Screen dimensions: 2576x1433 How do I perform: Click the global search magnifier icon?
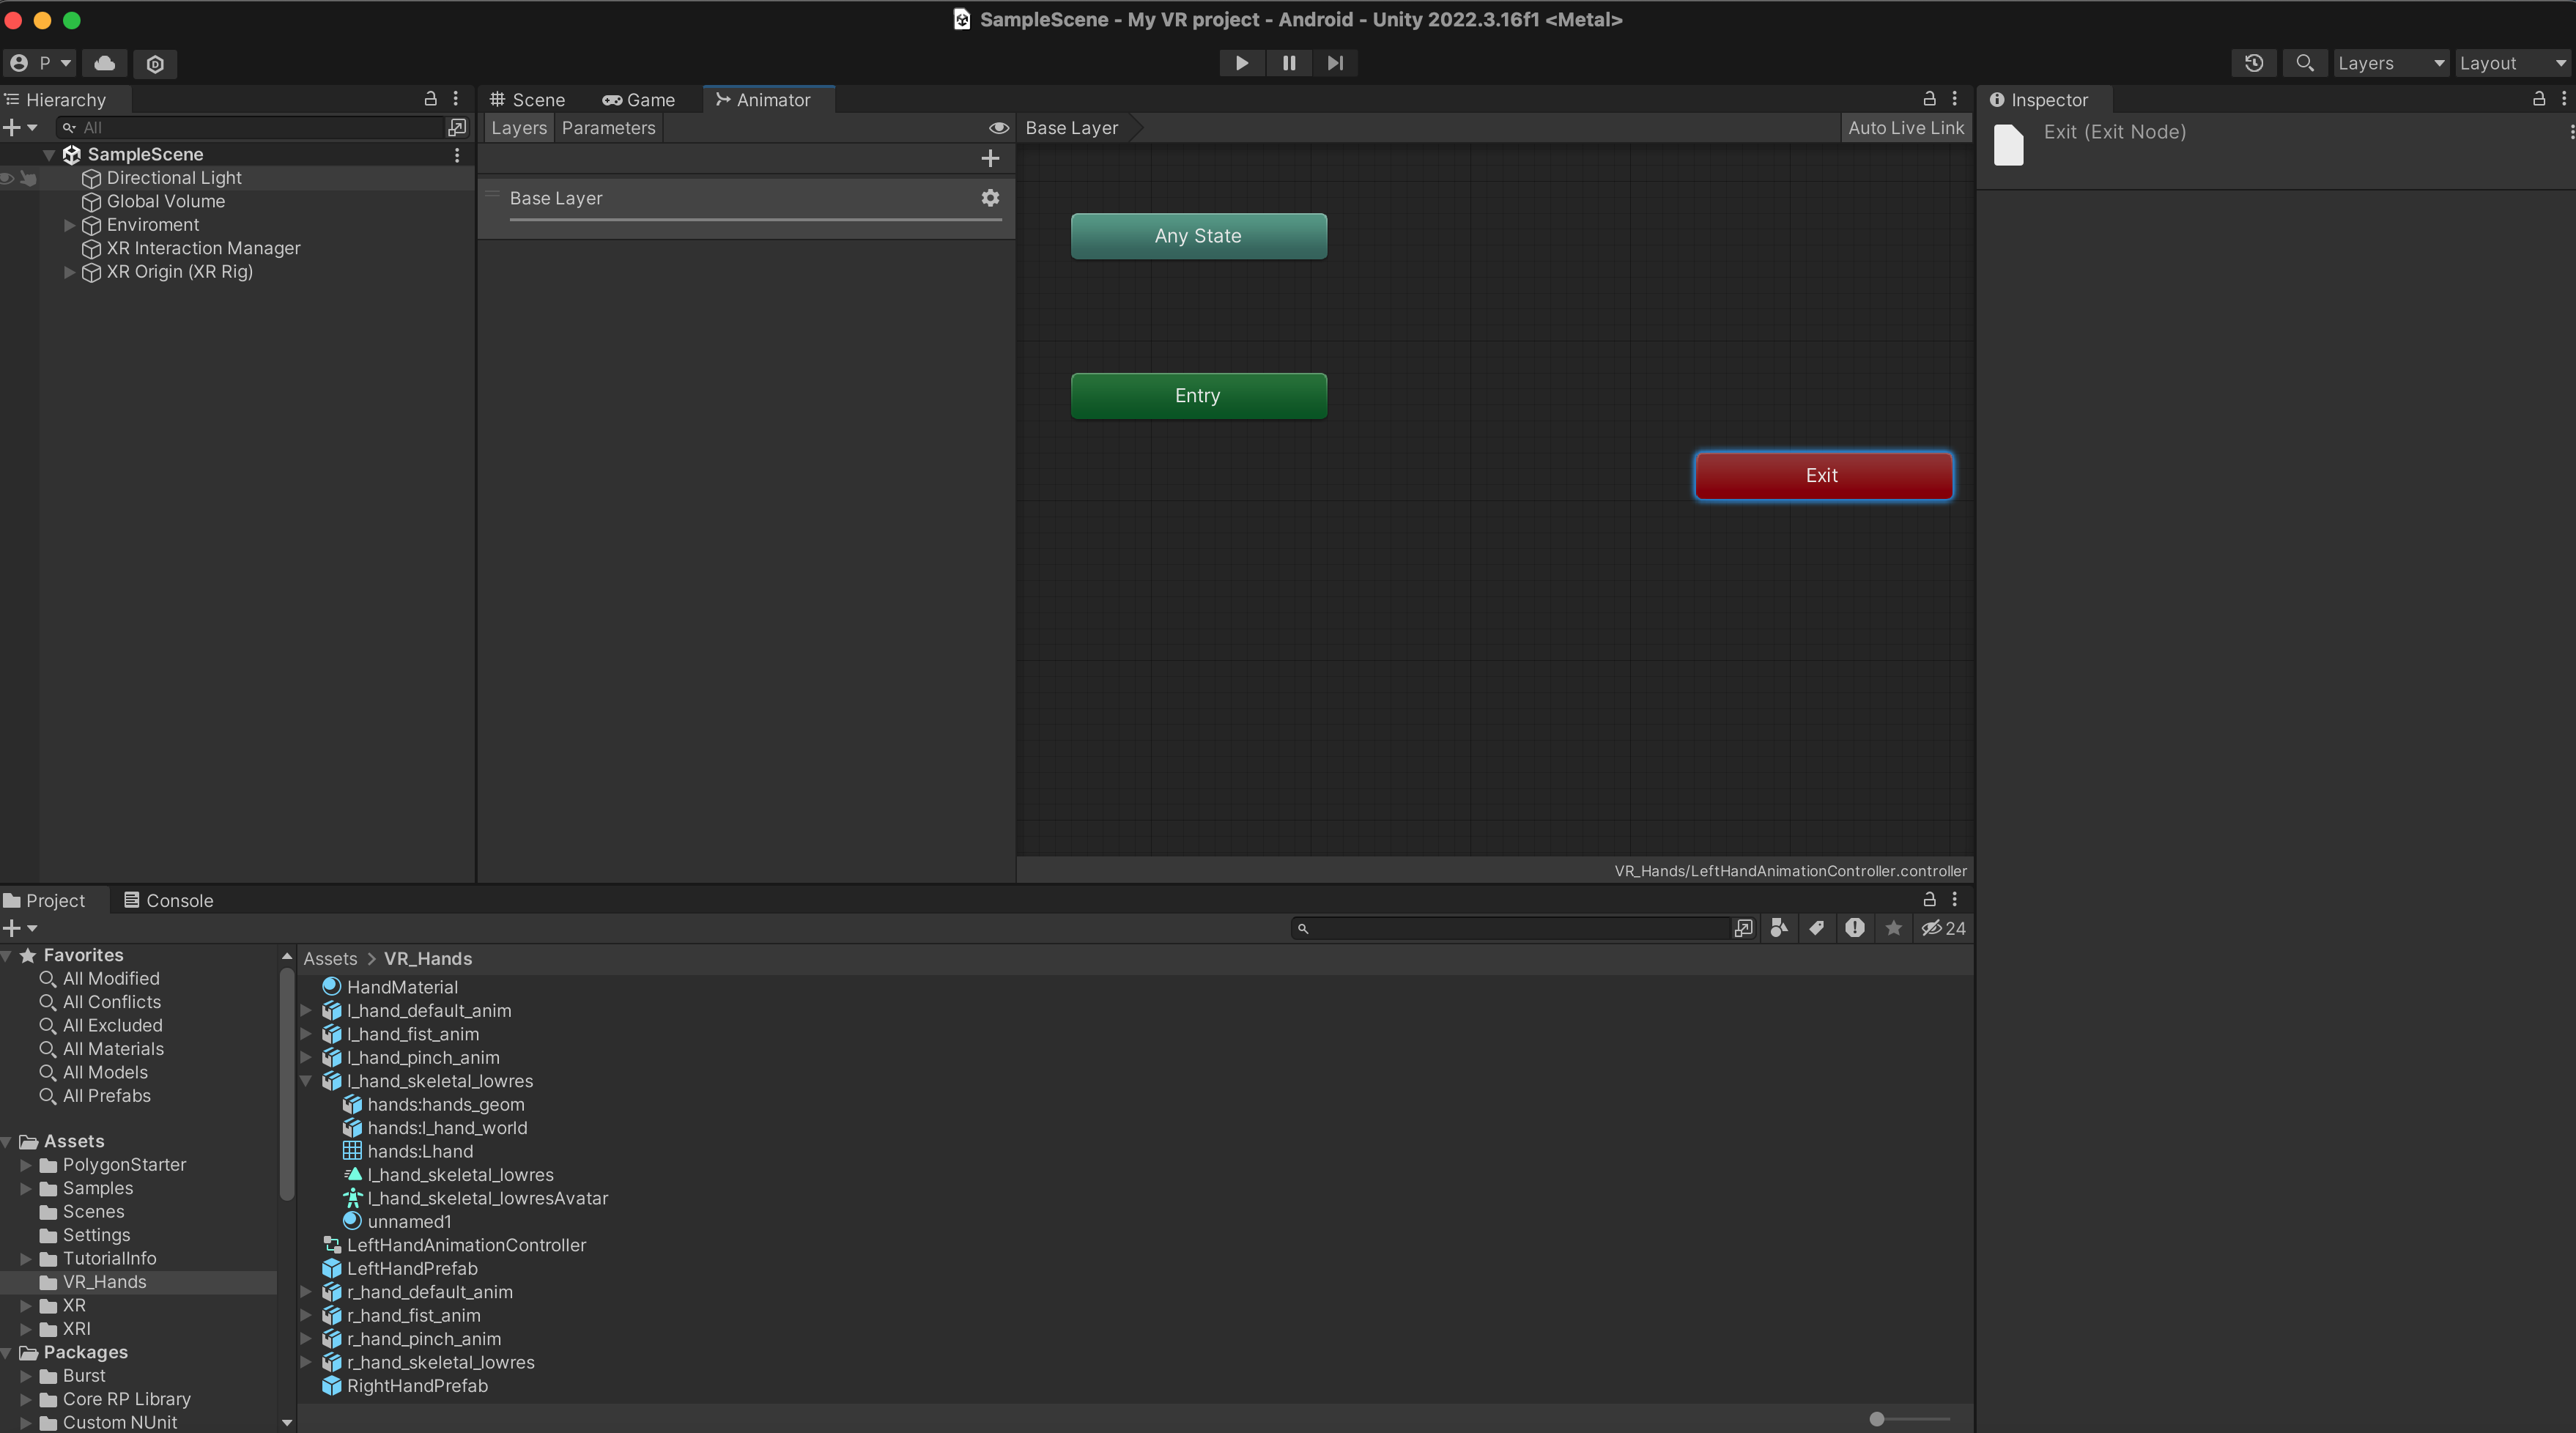(2305, 63)
